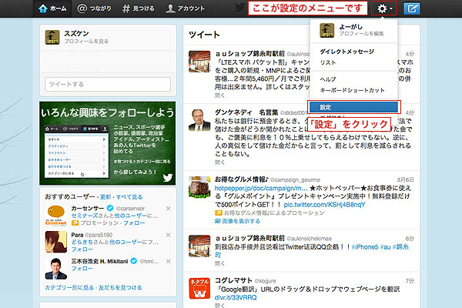Open the つながり connect tab
The image size is (462, 308).
[94, 8]
